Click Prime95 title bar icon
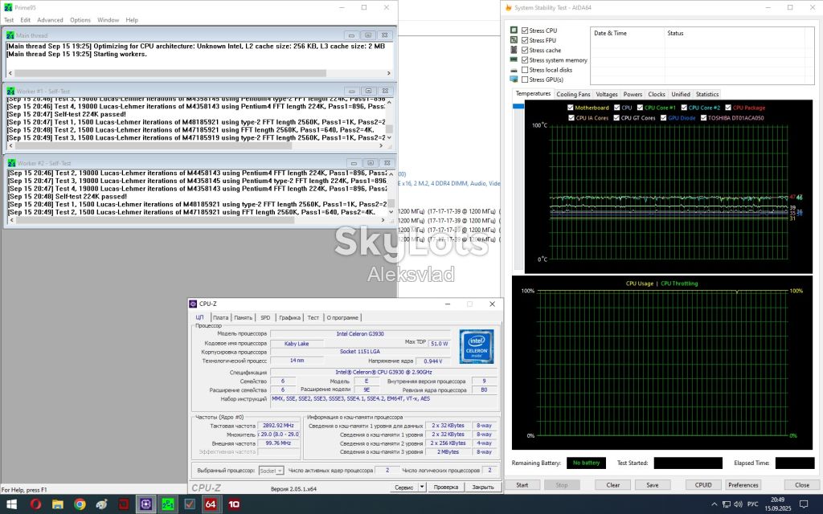This screenshot has height=514, width=823. (8, 7)
